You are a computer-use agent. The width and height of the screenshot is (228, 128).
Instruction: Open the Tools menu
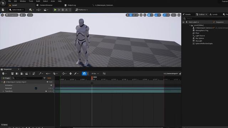[x=31, y=1]
